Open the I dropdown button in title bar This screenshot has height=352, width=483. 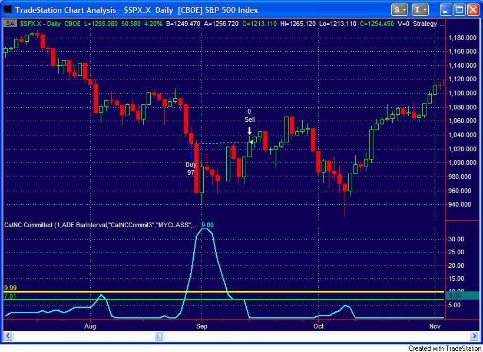click(x=420, y=10)
